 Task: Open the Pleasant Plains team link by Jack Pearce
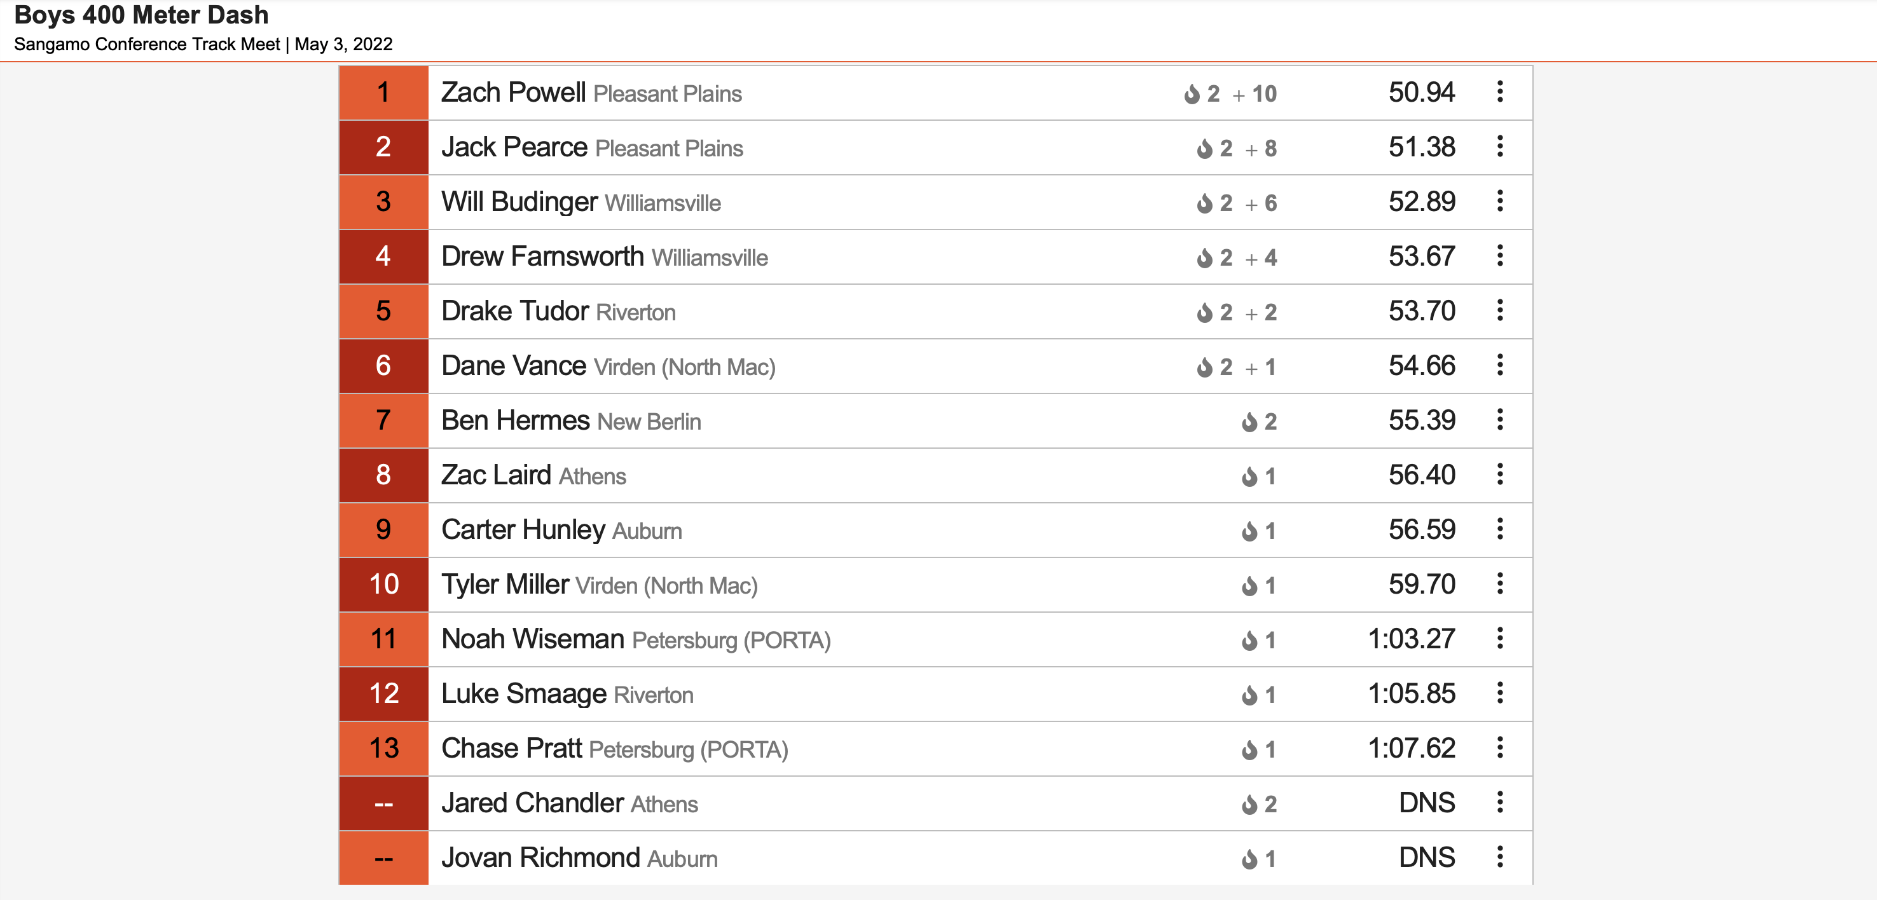point(669,149)
